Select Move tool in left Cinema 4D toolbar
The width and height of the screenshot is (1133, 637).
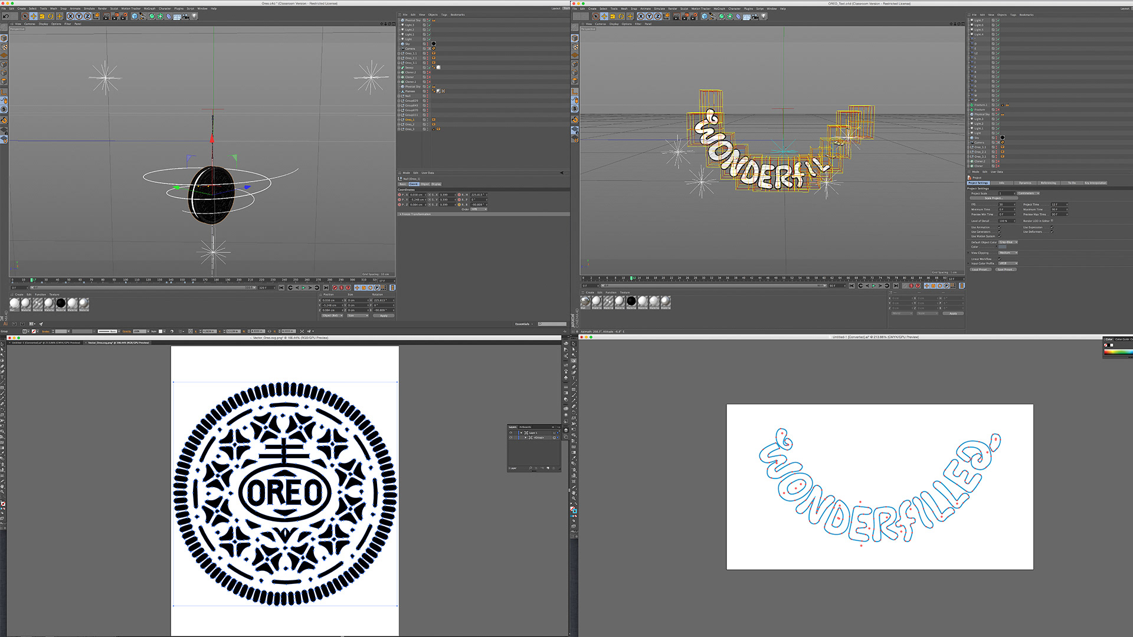[x=34, y=16]
